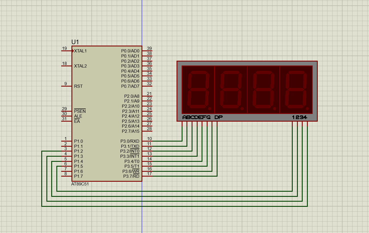Viewport: 369px width, 233px height.
Task: Select the P2.7/A15 pin label
Action: [131, 131]
